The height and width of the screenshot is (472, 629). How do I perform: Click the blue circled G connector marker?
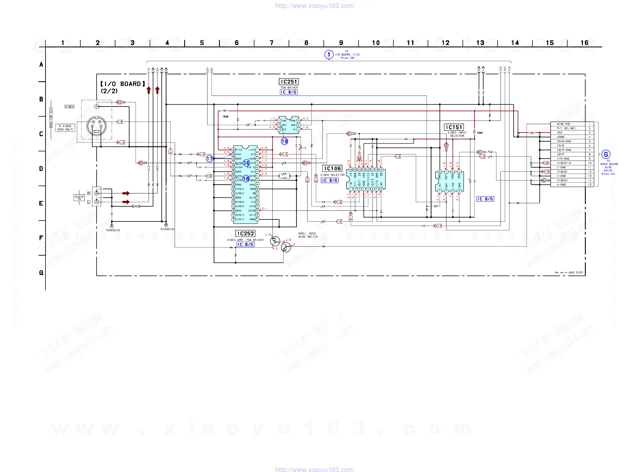point(606,154)
